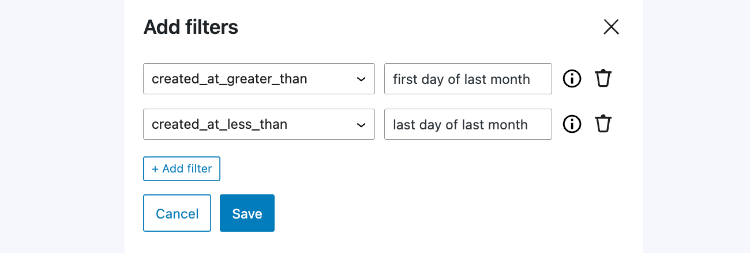Expand created_at_greater_than dropdown chevron

[x=361, y=79]
